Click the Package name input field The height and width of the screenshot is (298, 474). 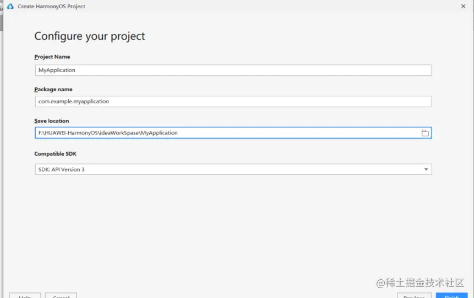pos(233,102)
